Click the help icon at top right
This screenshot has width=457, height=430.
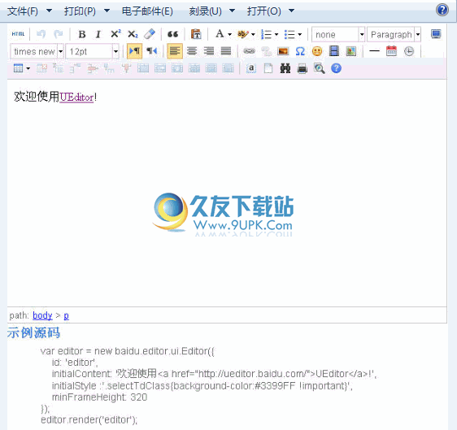point(442,10)
